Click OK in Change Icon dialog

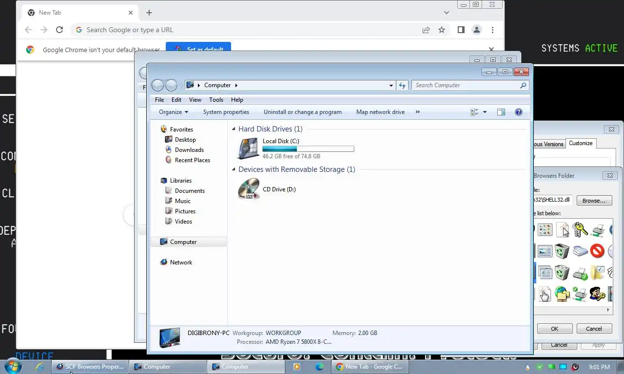[554, 329]
